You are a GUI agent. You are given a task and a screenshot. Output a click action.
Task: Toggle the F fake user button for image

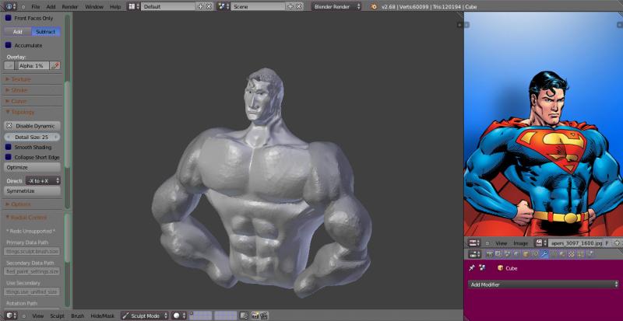tap(607, 242)
